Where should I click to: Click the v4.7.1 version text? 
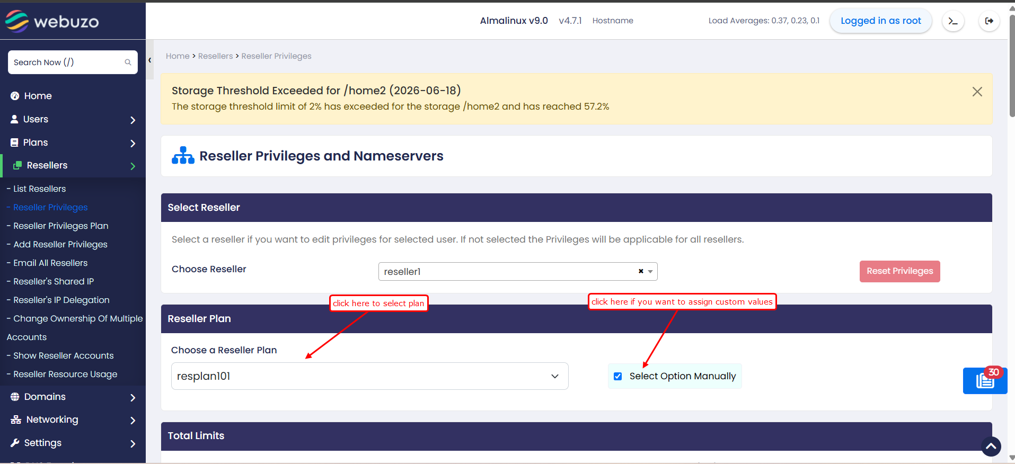[570, 21]
